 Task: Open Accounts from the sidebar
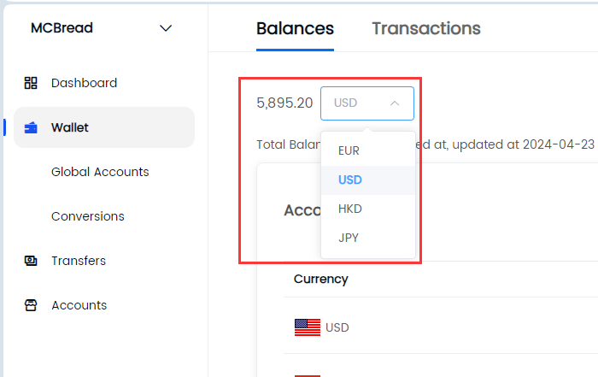79,305
